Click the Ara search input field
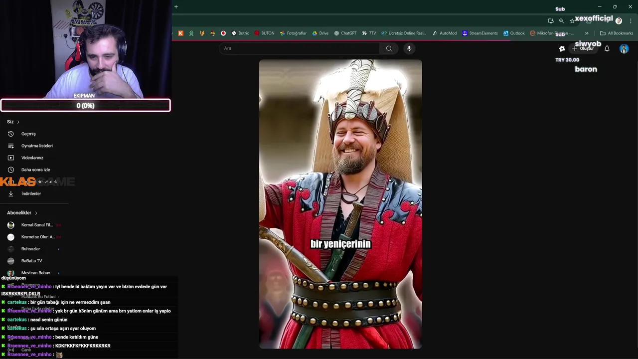The width and height of the screenshot is (638, 359). [299, 48]
